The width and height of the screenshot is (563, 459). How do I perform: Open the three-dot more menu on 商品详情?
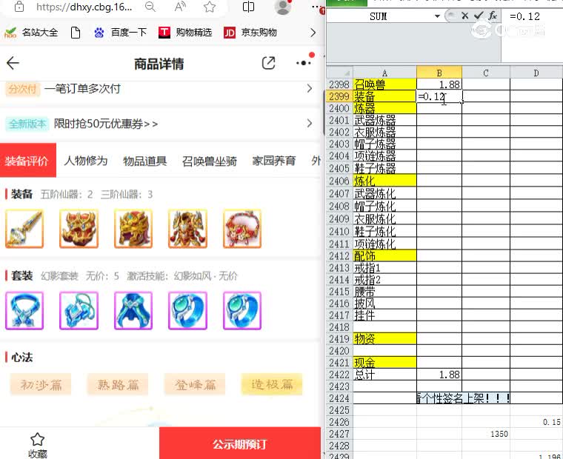pos(304,63)
